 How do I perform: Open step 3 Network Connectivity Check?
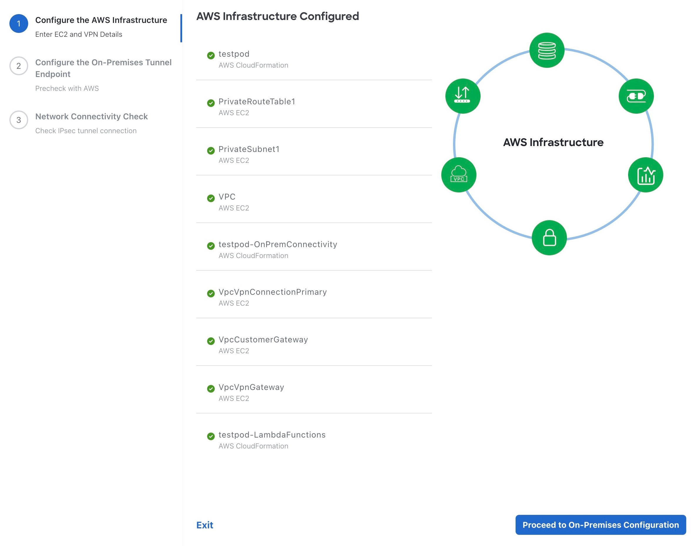tap(91, 116)
